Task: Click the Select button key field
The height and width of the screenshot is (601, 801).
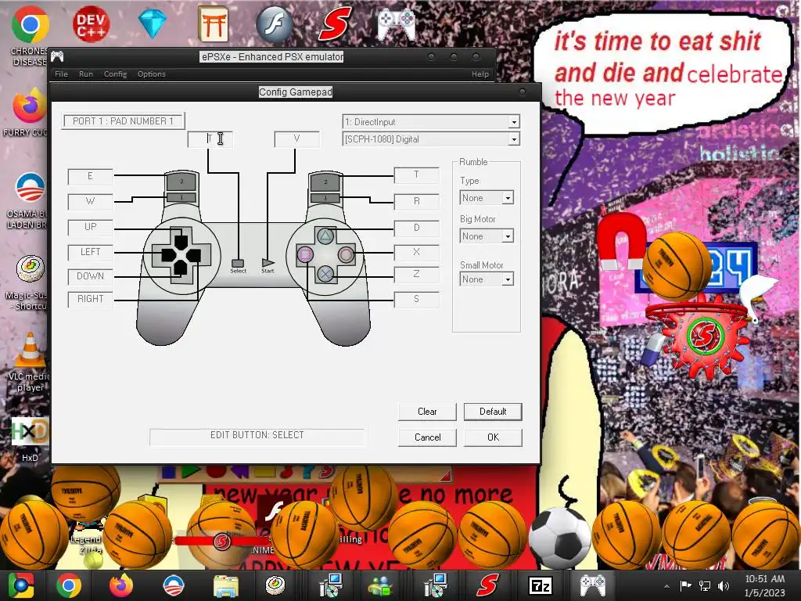Action: click(x=210, y=139)
